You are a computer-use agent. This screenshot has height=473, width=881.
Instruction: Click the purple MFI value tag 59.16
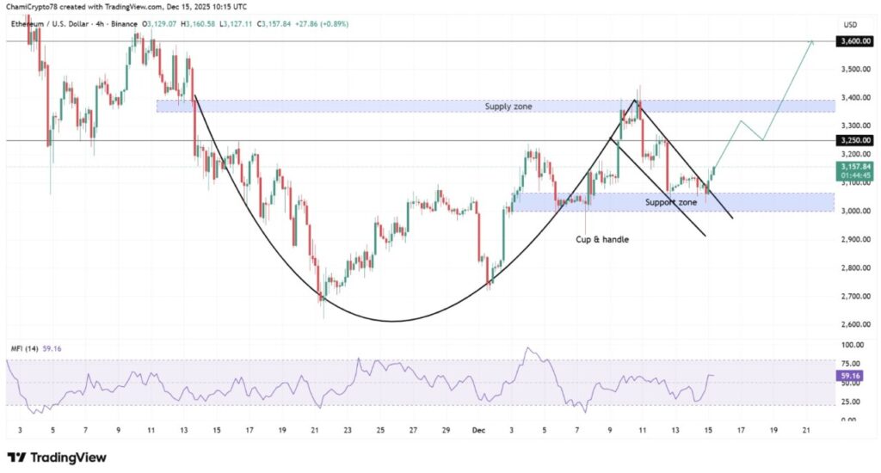[x=849, y=376]
